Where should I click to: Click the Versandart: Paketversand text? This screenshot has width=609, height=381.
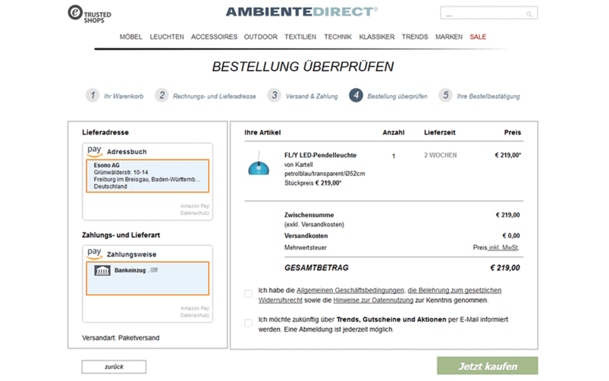click(121, 338)
